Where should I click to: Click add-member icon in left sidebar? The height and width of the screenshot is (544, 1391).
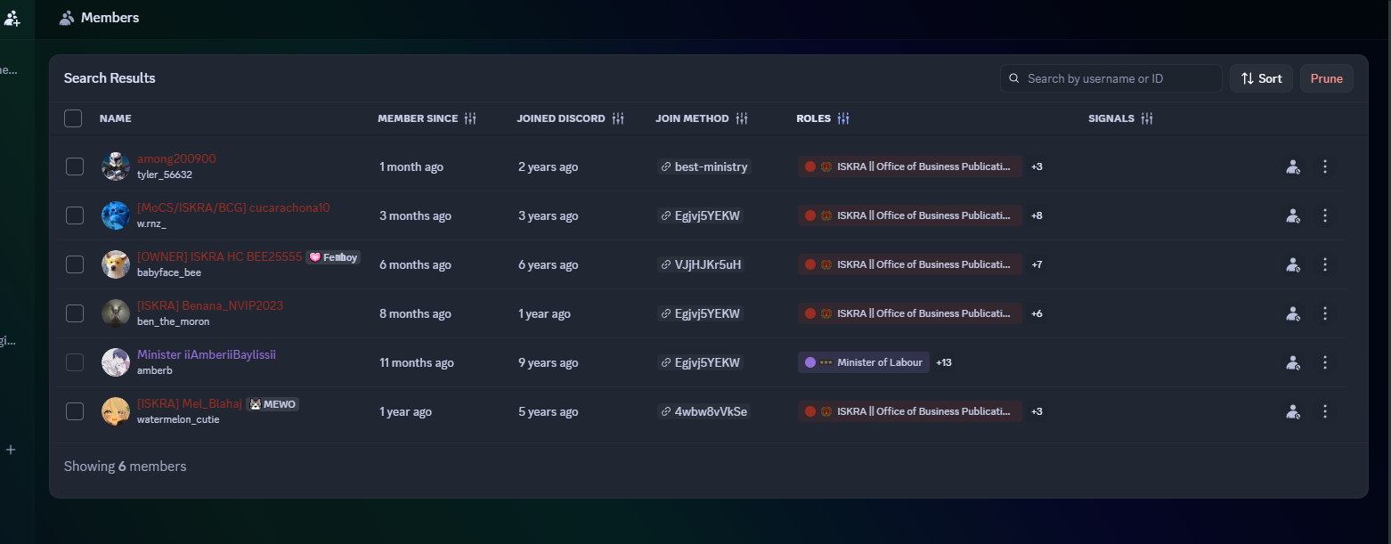[12, 18]
